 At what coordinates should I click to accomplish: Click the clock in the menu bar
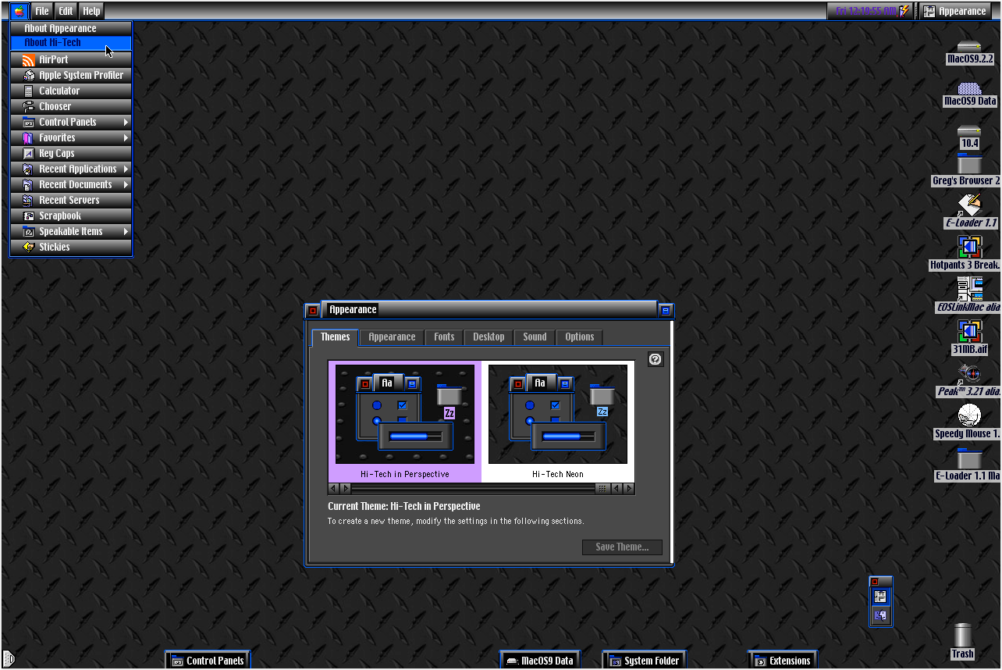[x=865, y=11]
